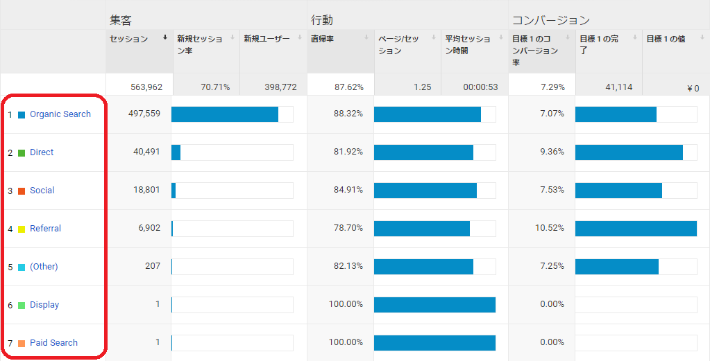Screen dimensions: 710x361
Task: Click sort arrow in 目標1のコンバージョン率 header
Action: click(x=568, y=38)
